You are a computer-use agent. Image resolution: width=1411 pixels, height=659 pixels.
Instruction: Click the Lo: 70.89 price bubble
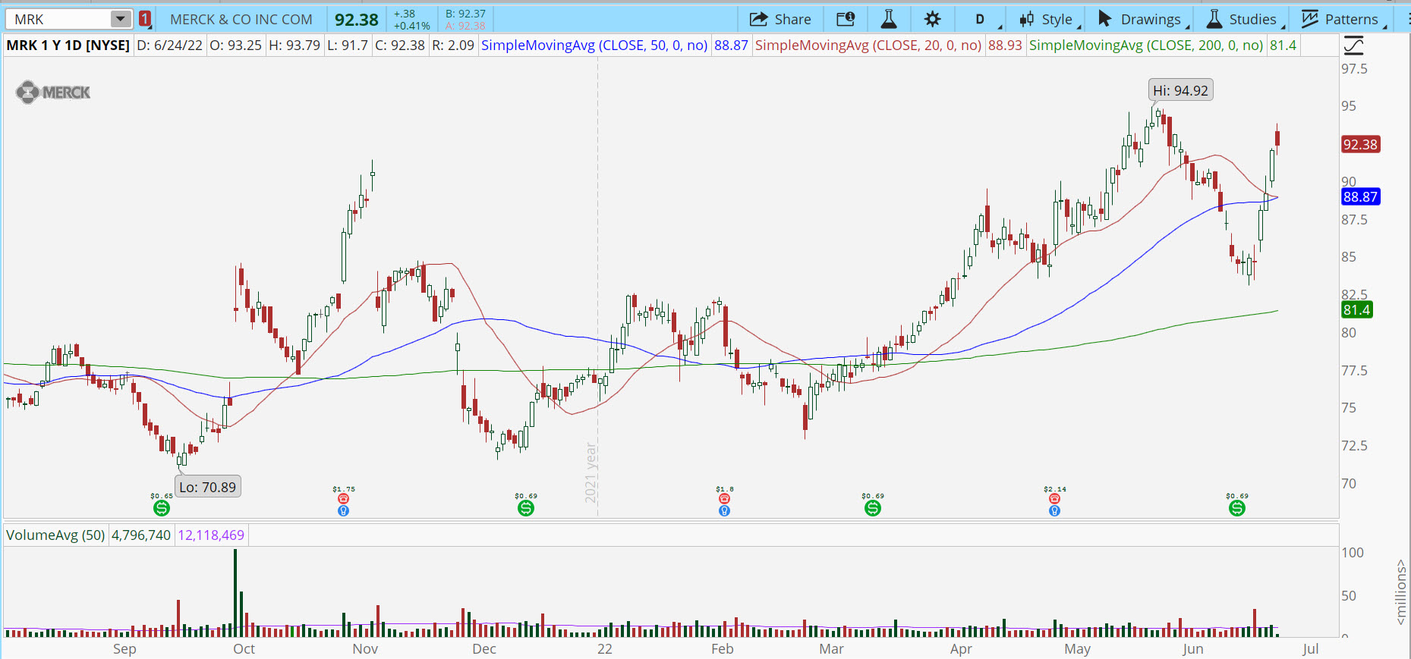(208, 487)
